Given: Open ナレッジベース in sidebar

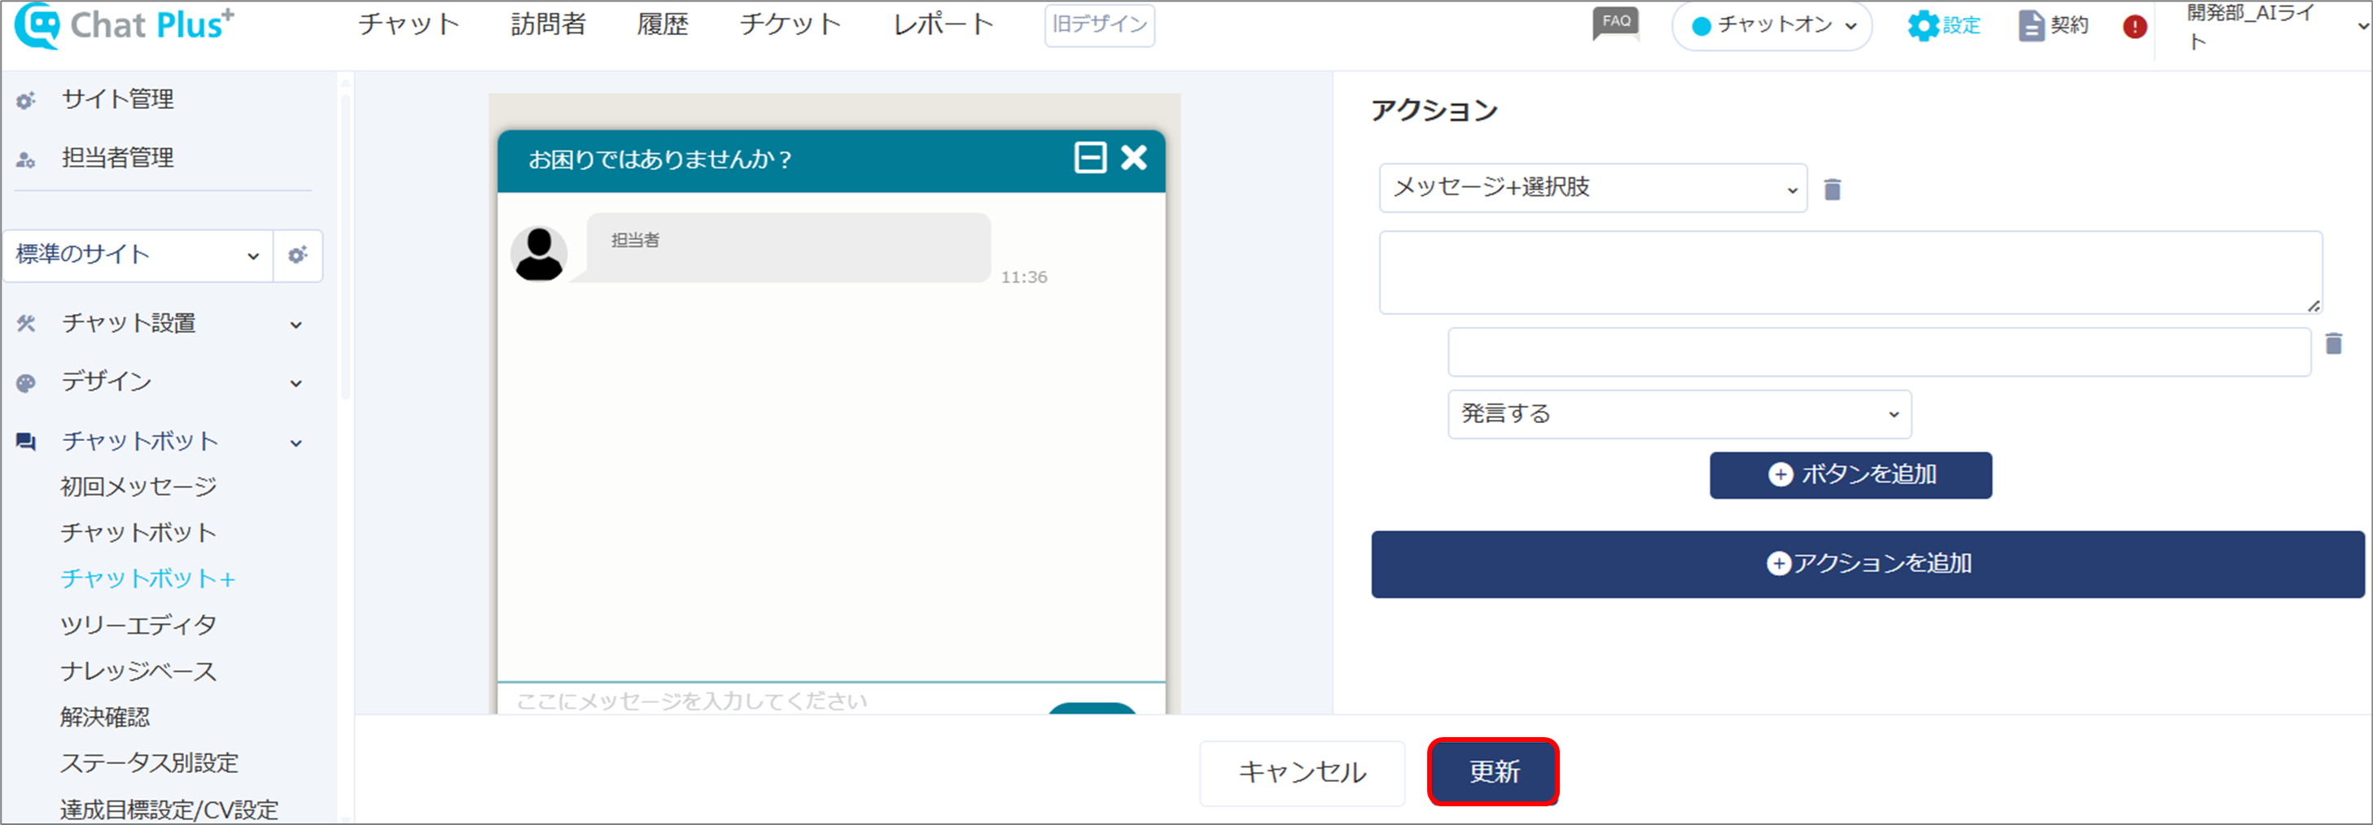Looking at the screenshot, I should tap(138, 670).
